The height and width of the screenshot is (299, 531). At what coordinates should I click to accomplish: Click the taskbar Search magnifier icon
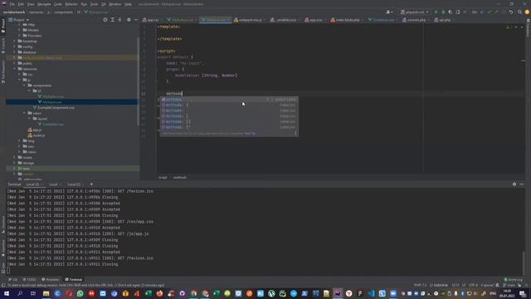click(20, 293)
